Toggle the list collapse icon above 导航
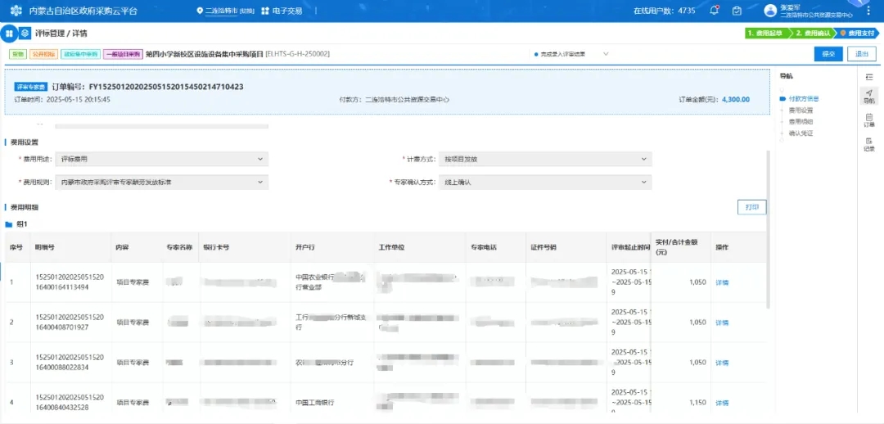Screen dimensions: 884x424 (x=868, y=76)
